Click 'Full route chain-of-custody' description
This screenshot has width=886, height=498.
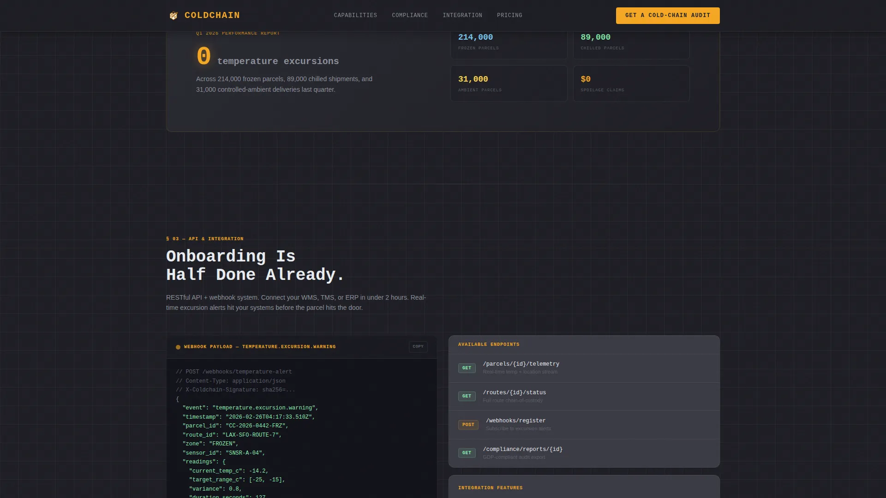pyautogui.click(x=513, y=401)
